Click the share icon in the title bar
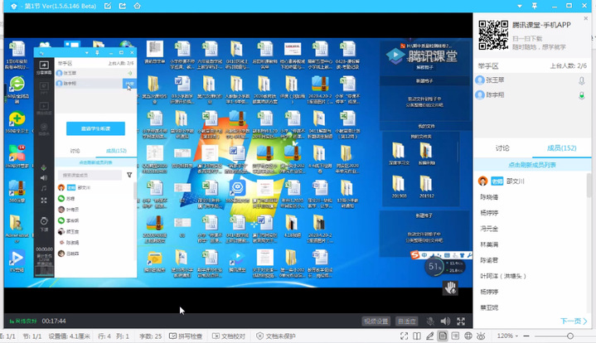Image resolution: width=596 pixels, height=343 pixels. pyautogui.click(x=123, y=6)
